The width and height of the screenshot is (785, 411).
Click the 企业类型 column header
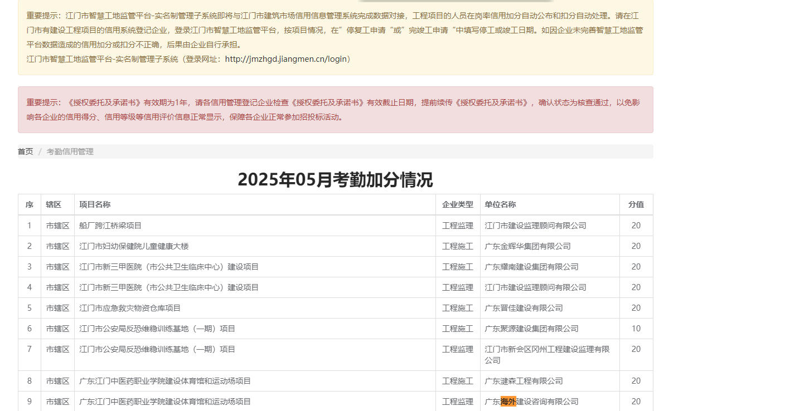coord(457,205)
